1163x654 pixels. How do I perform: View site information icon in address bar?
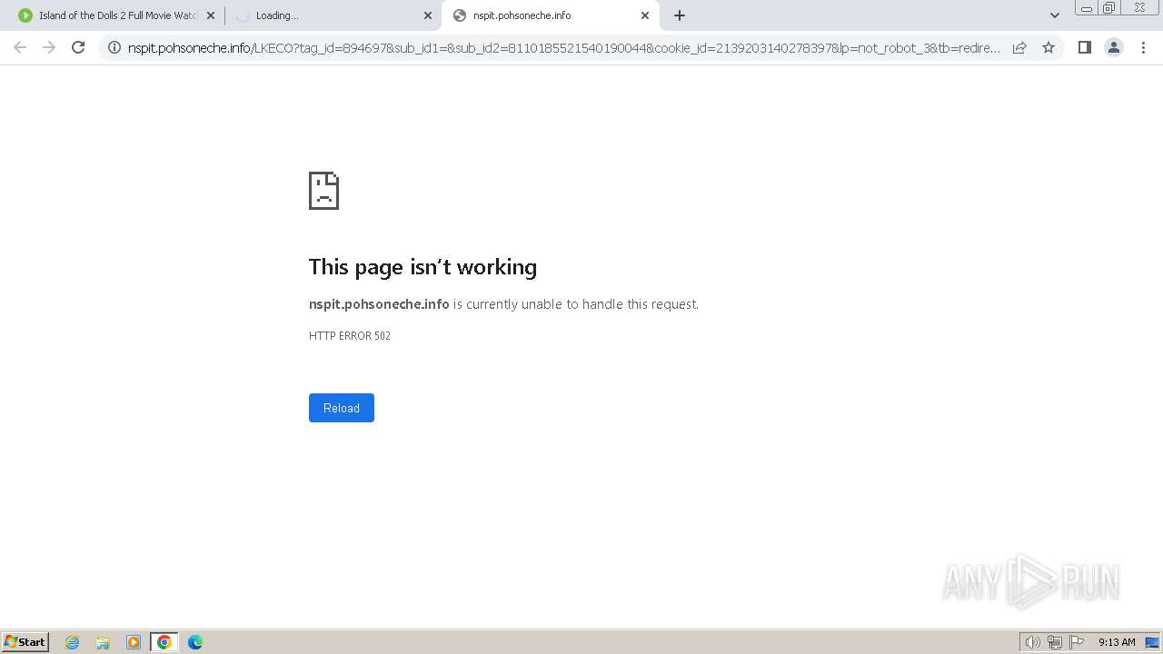tap(114, 47)
